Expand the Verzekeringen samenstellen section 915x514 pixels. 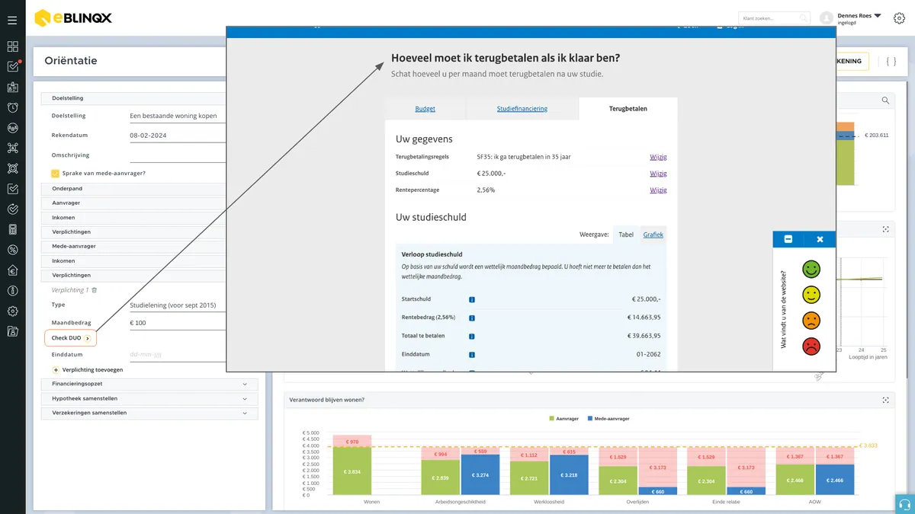[x=149, y=413]
